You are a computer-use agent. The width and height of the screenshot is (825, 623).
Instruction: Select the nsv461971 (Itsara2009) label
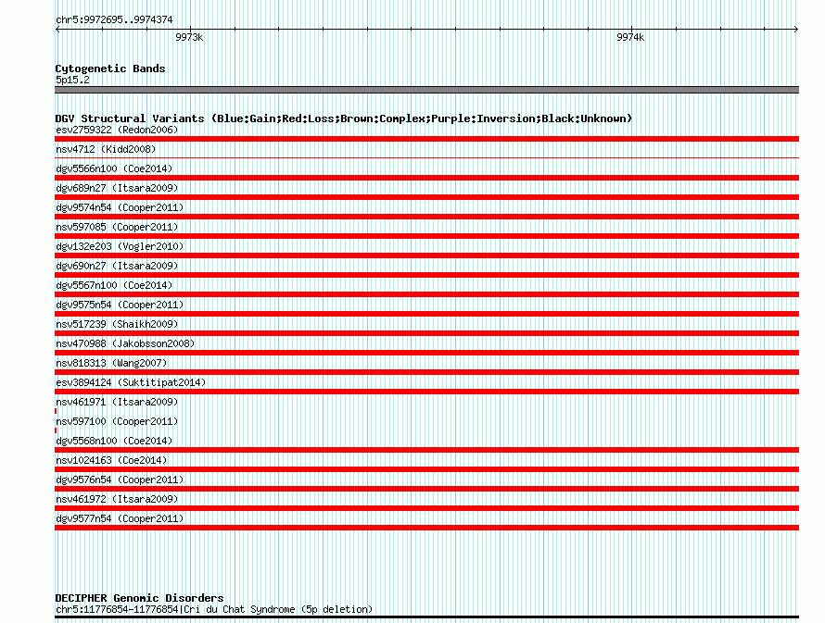(x=117, y=402)
